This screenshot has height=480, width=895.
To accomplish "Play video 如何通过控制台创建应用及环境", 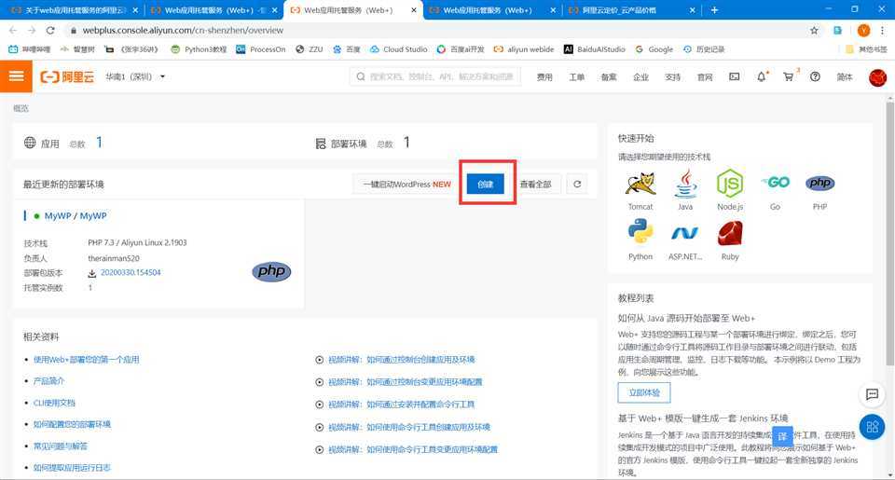I will pyautogui.click(x=401, y=360).
